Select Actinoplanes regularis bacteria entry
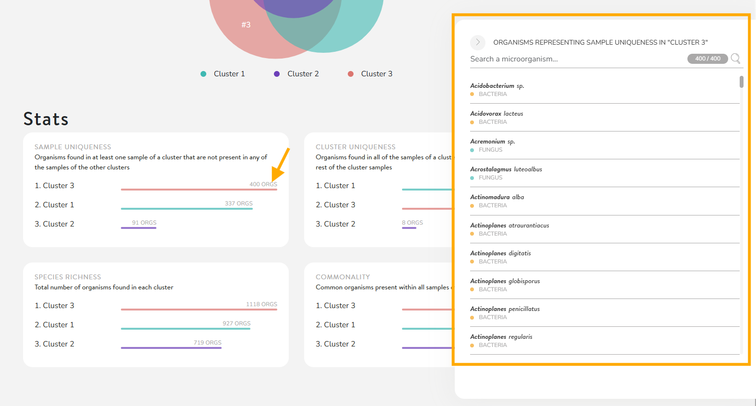The image size is (756, 406). point(501,337)
